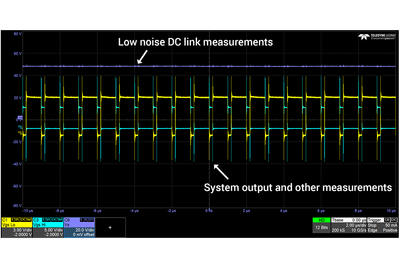The image size is (400, 268).
Task: Click the 2.00 µs/div timebase value
Action: [355, 225]
